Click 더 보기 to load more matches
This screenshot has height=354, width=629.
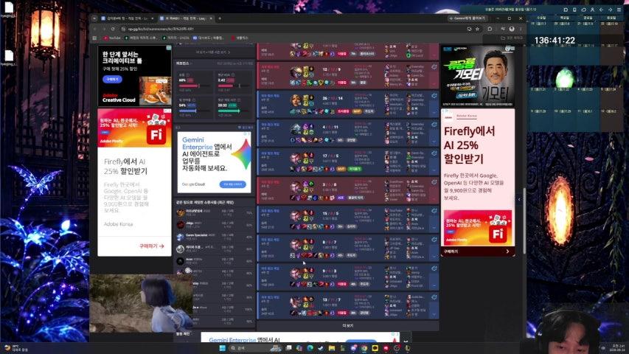[347, 326]
